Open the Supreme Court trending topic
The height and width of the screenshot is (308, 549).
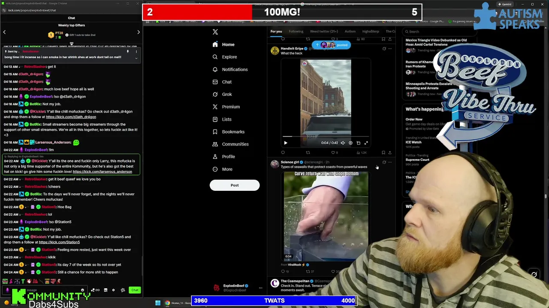(x=418, y=160)
